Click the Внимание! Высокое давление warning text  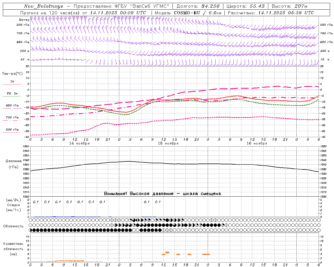click(x=163, y=193)
